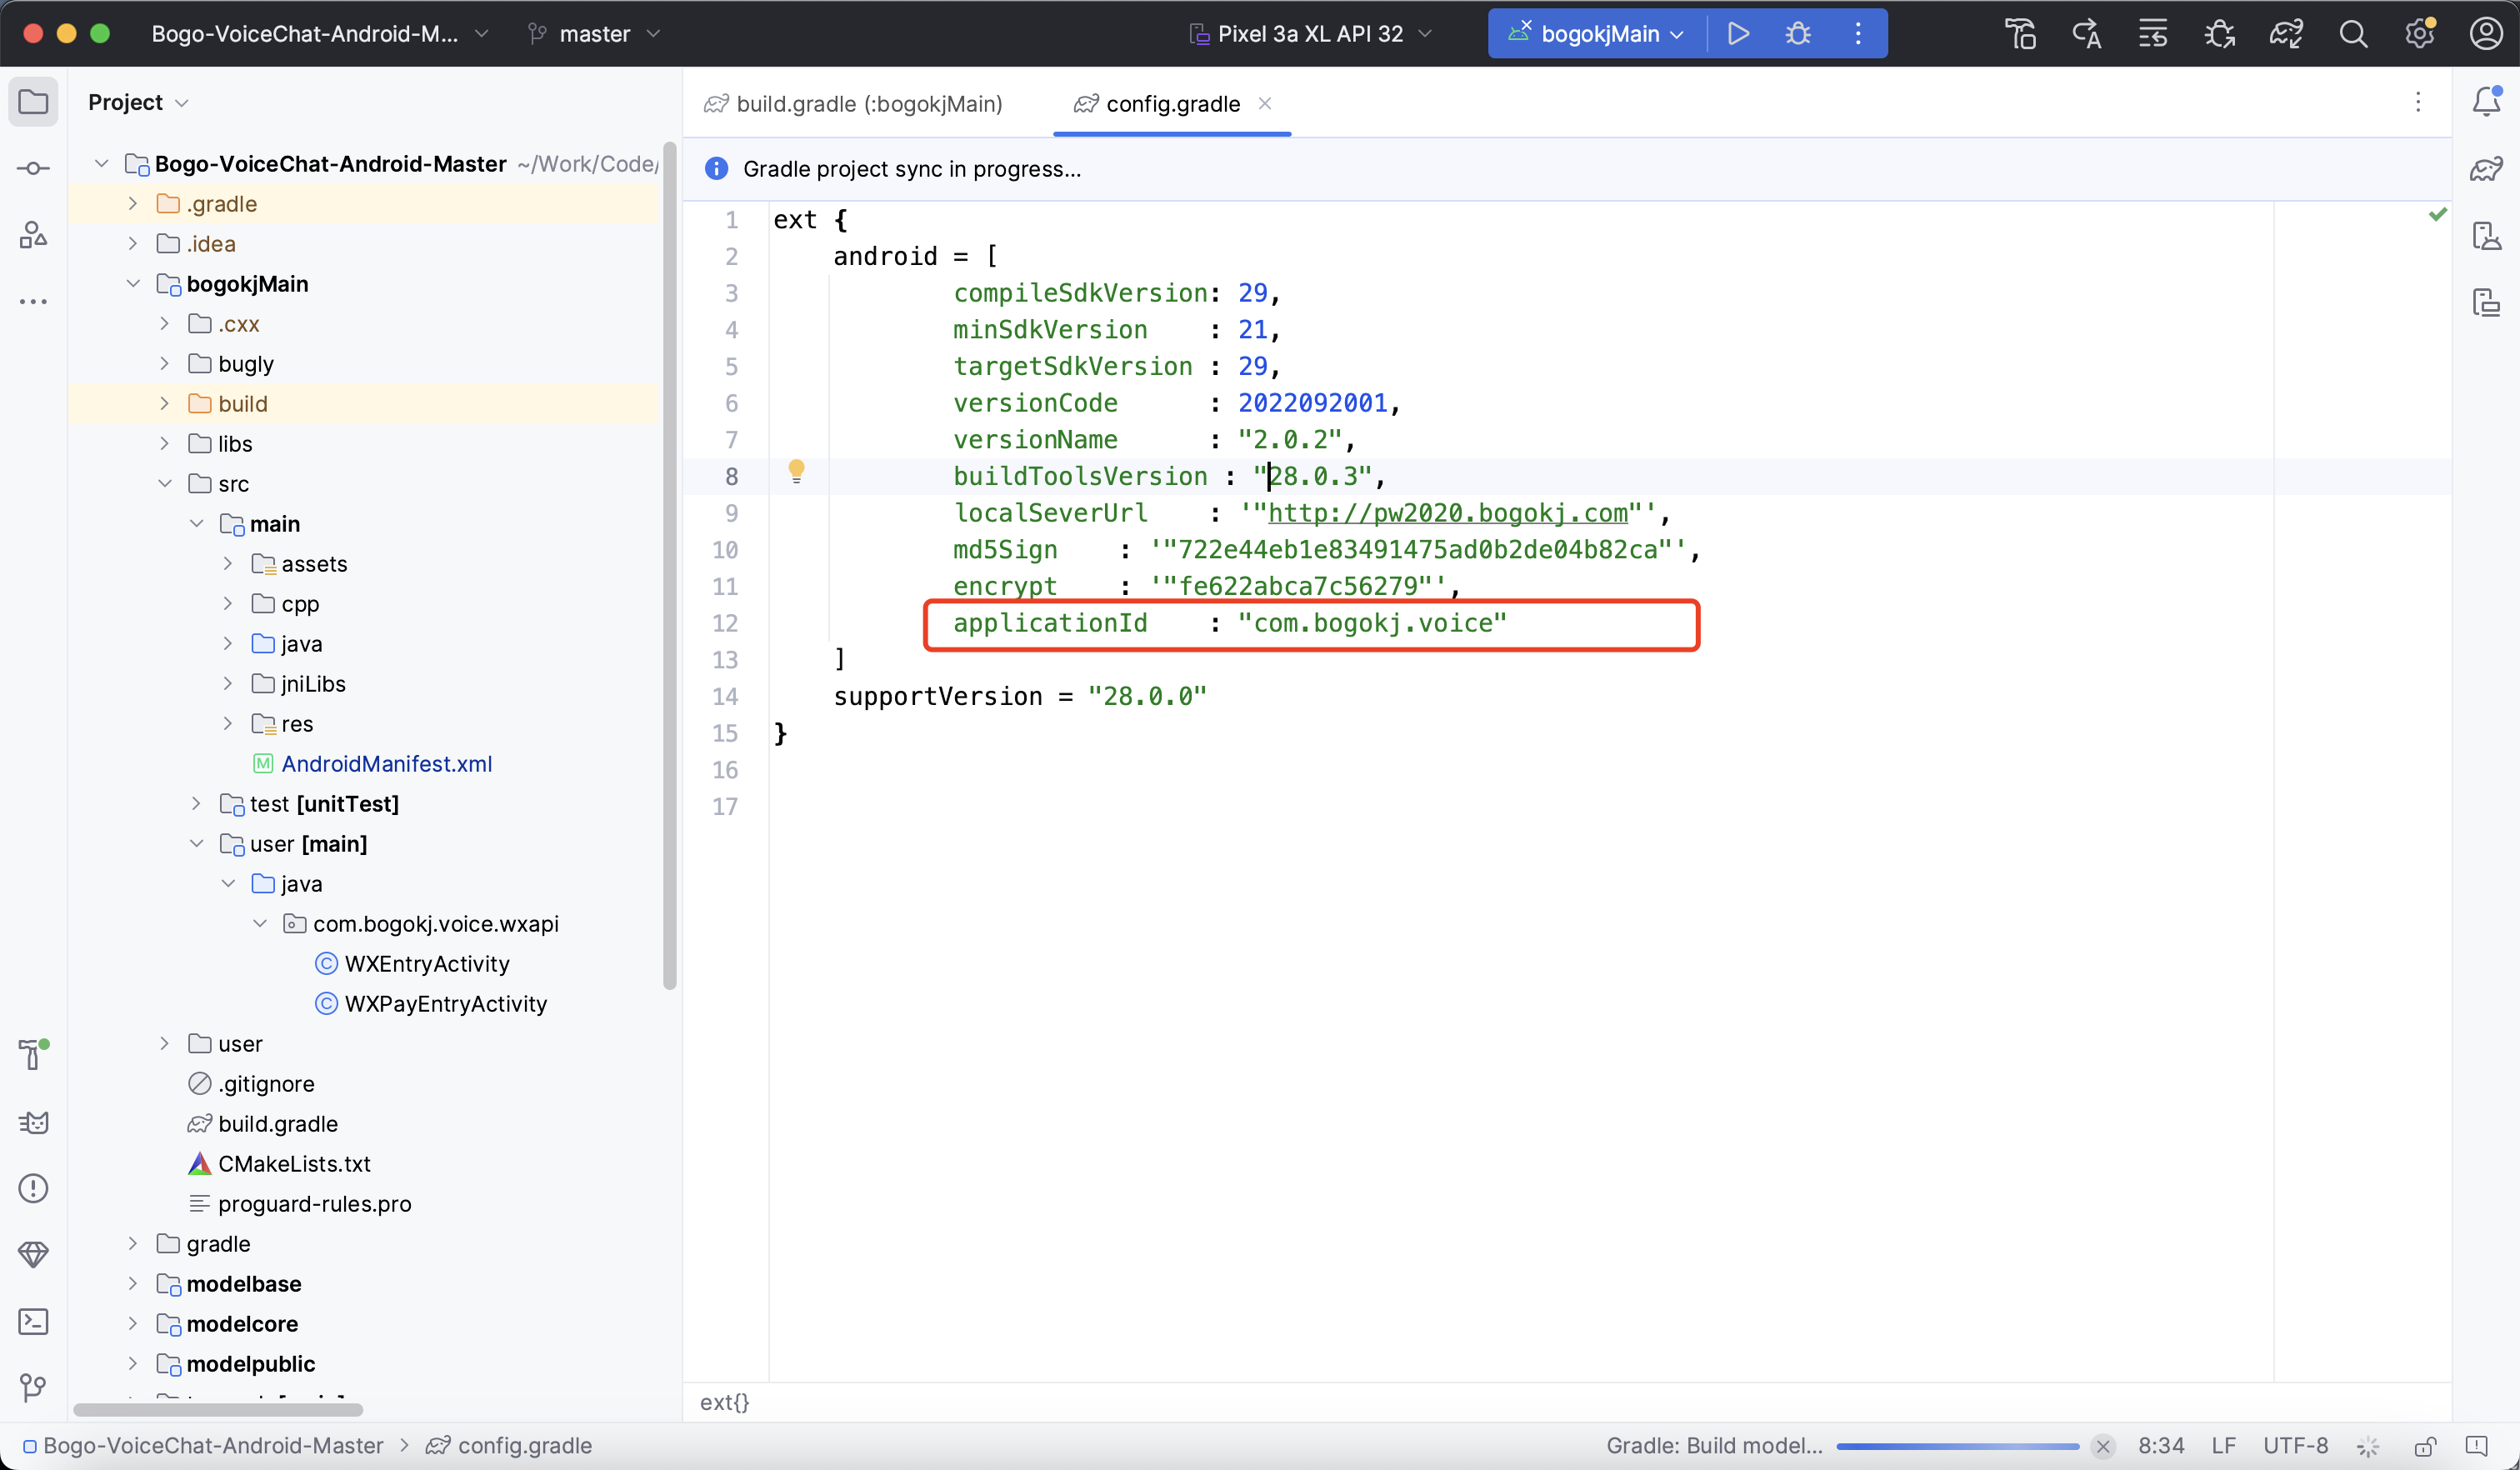This screenshot has height=1470, width=2520.
Task: Click the 8:34 caret position indicator
Action: (x=2161, y=1446)
